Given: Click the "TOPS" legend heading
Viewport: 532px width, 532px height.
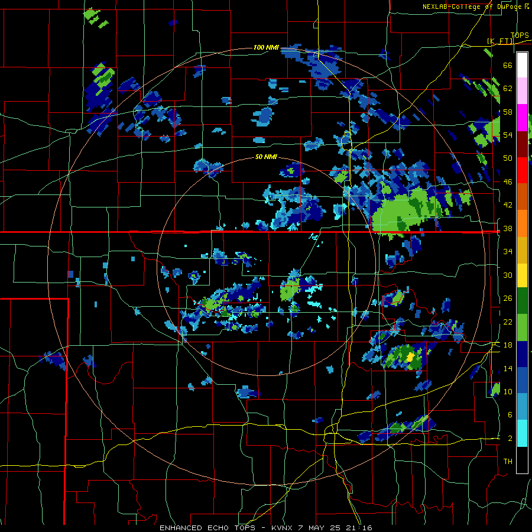Looking at the screenshot, I should (520, 35).
